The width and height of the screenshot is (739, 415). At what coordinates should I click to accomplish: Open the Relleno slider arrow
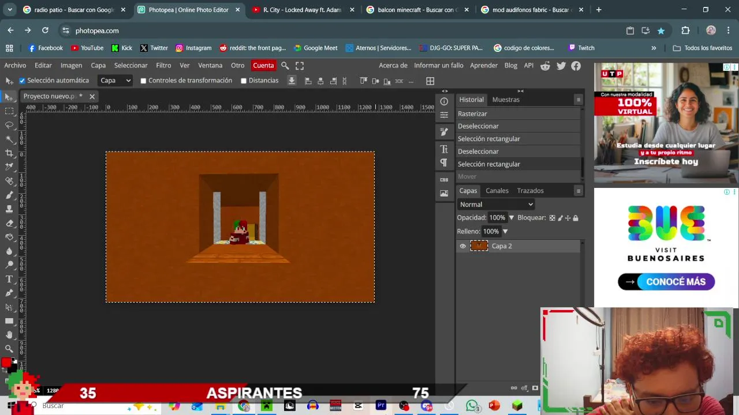pyautogui.click(x=505, y=232)
